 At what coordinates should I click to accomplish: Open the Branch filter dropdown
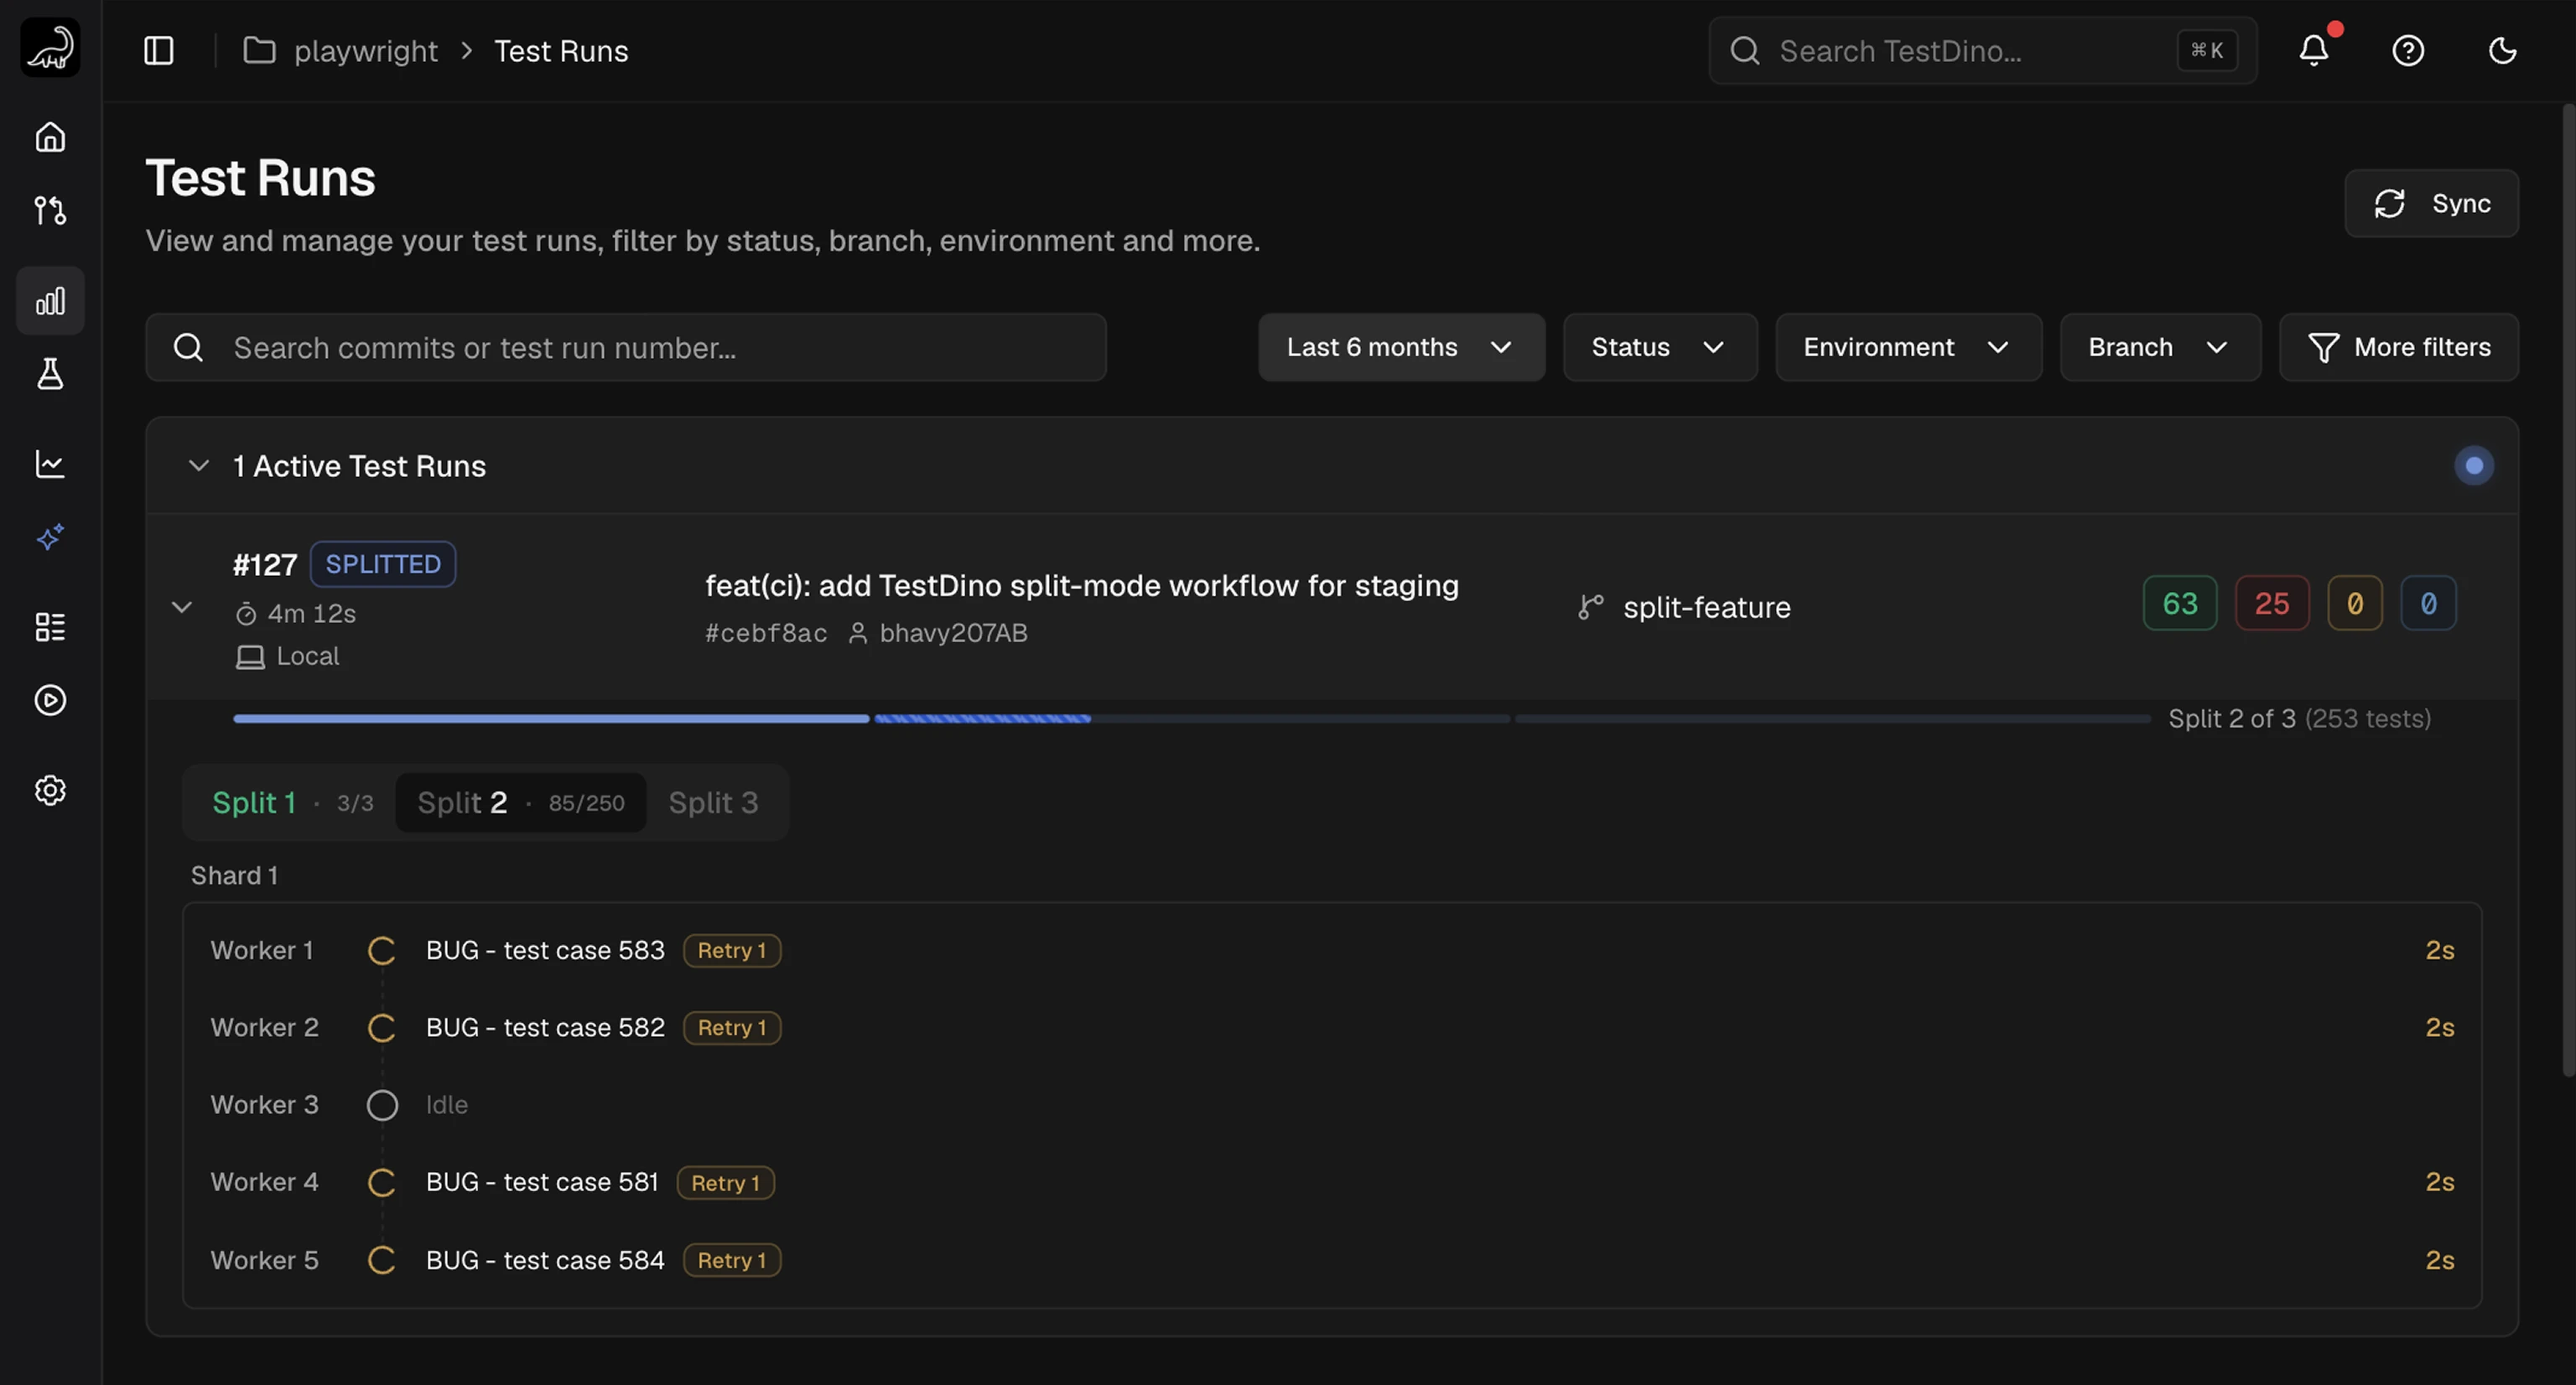coord(2160,347)
